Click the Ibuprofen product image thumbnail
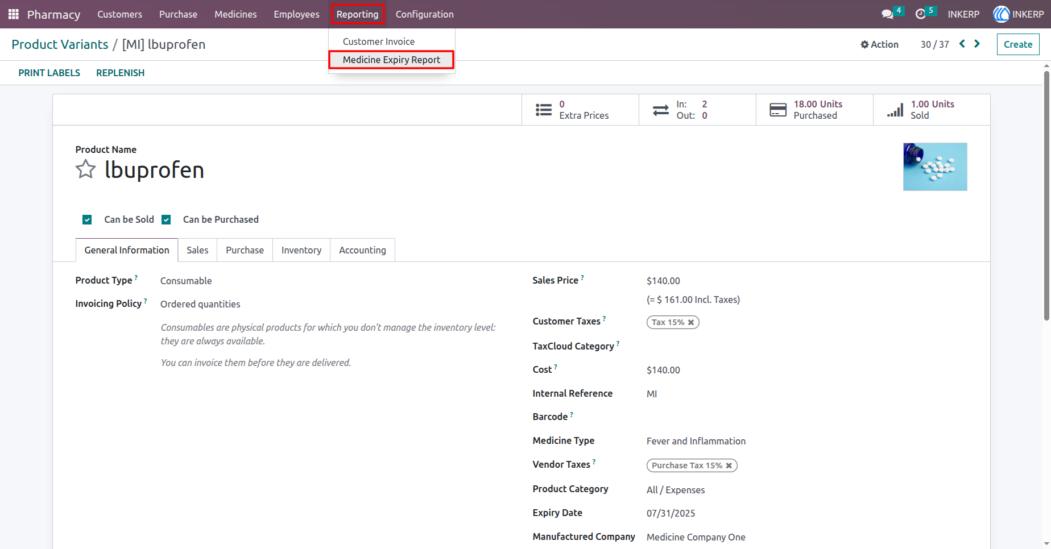Screen dimensions: 1051x549 pos(935,167)
